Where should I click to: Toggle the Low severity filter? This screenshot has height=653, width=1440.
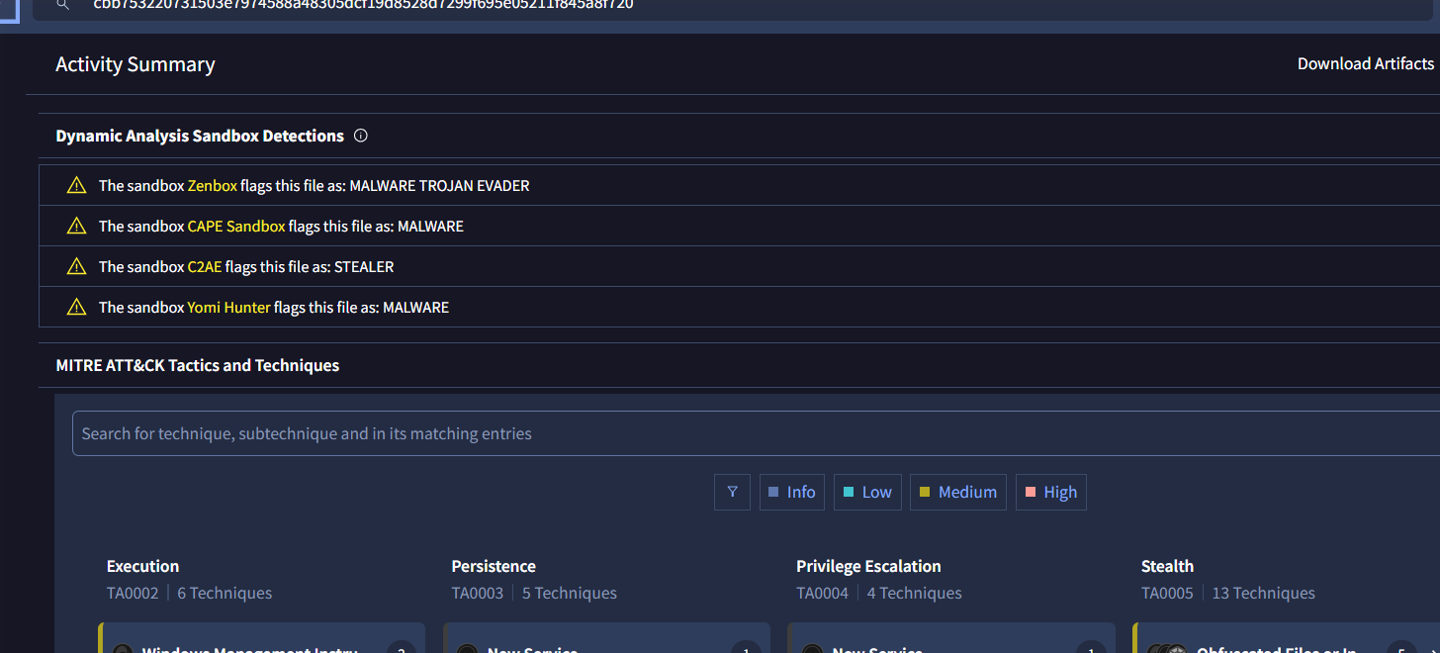pos(867,492)
